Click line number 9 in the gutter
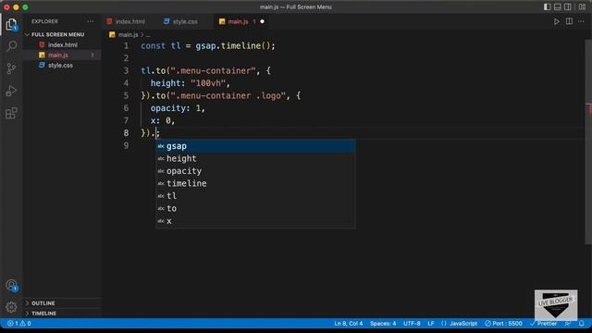This screenshot has height=333, width=592. pyautogui.click(x=126, y=146)
